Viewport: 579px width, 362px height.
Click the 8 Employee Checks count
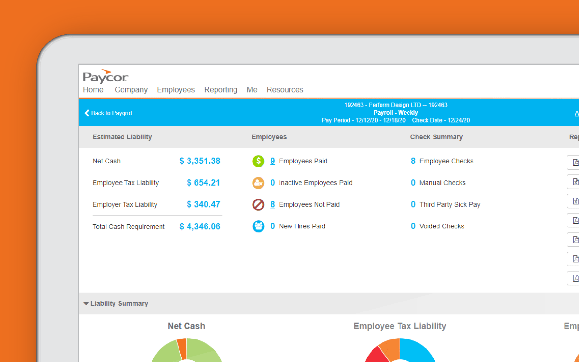coord(413,161)
